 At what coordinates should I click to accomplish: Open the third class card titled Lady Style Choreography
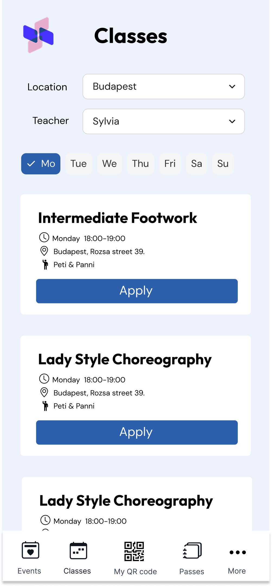(126, 501)
